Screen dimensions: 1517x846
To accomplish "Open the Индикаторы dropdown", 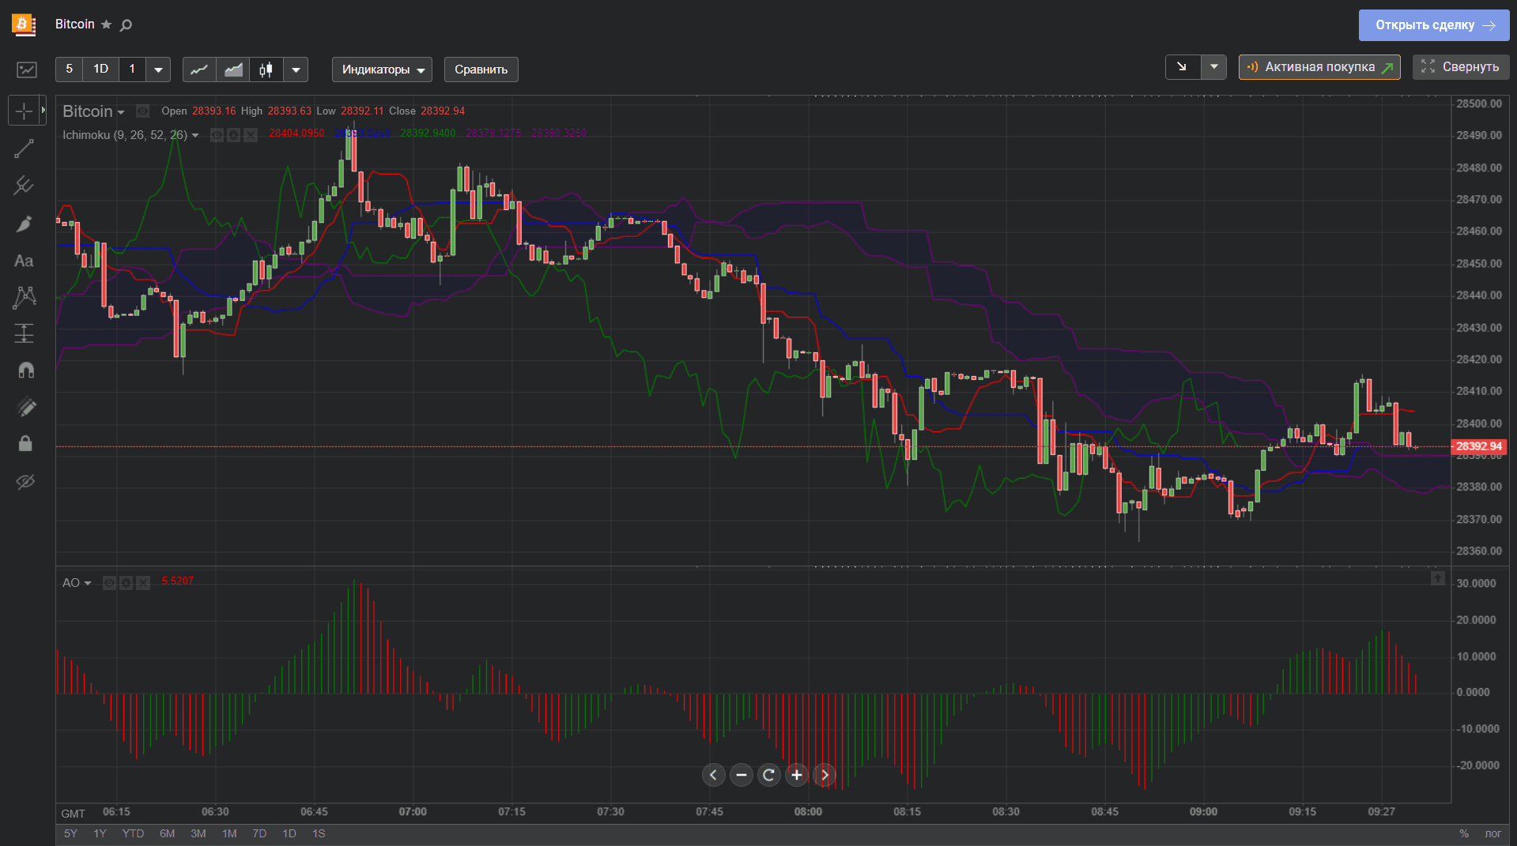I will click(x=382, y=70).
